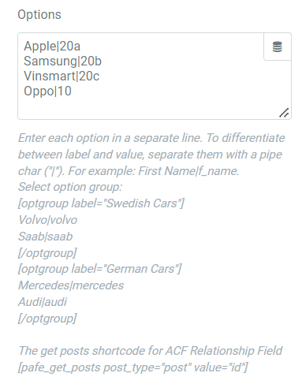The height and width of the screenshot is (384, 302).
Task: Place cursor on the Samsung|20b line
Action: point(62,62)
